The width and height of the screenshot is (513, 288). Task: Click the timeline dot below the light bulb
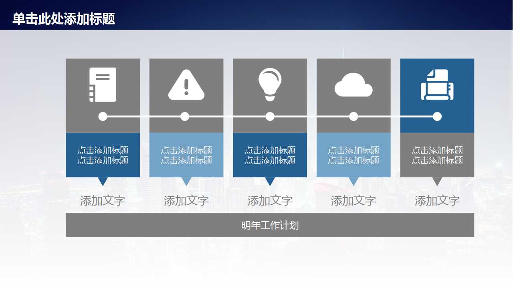coord(270,116)
